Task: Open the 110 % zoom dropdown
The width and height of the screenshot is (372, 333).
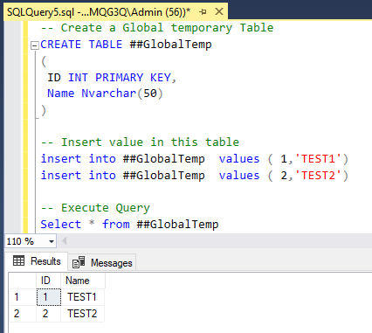Action: pos(52,241)
